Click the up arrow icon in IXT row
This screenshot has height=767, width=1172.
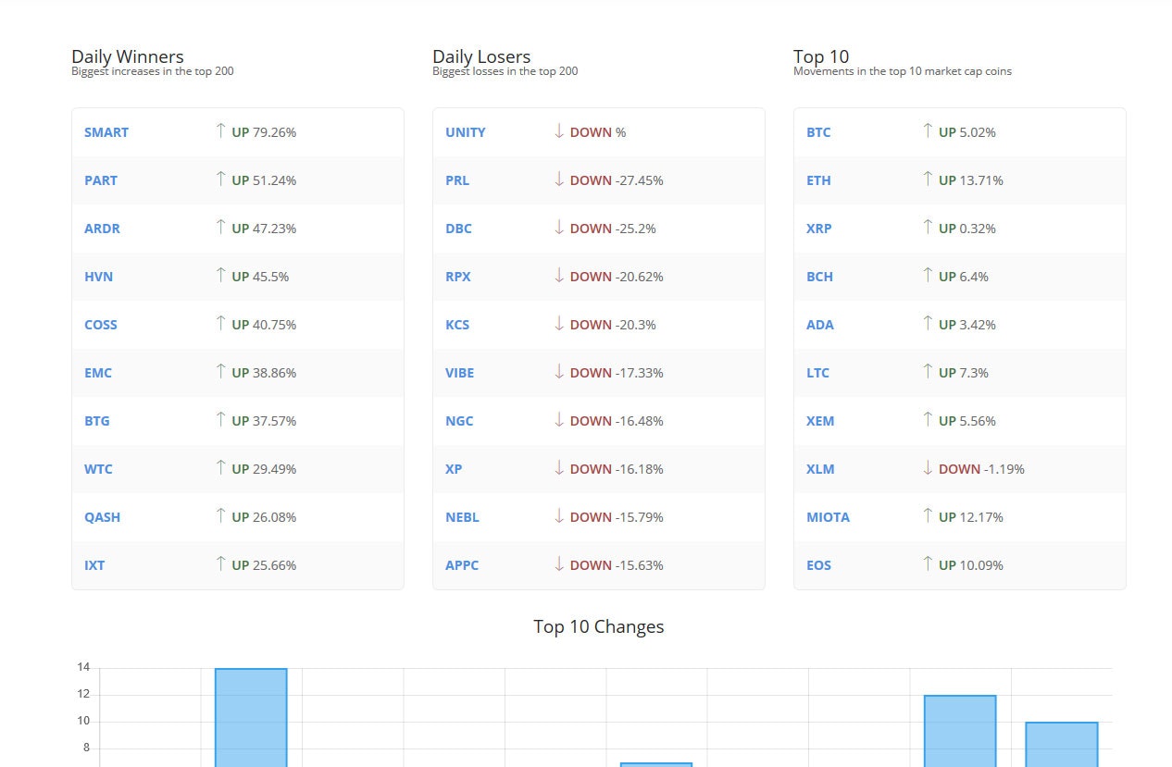click(220, 563)
